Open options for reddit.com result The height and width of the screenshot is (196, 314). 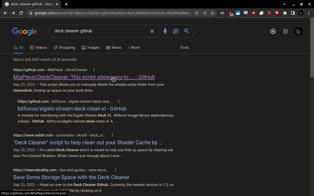click(x=112, y=135)
